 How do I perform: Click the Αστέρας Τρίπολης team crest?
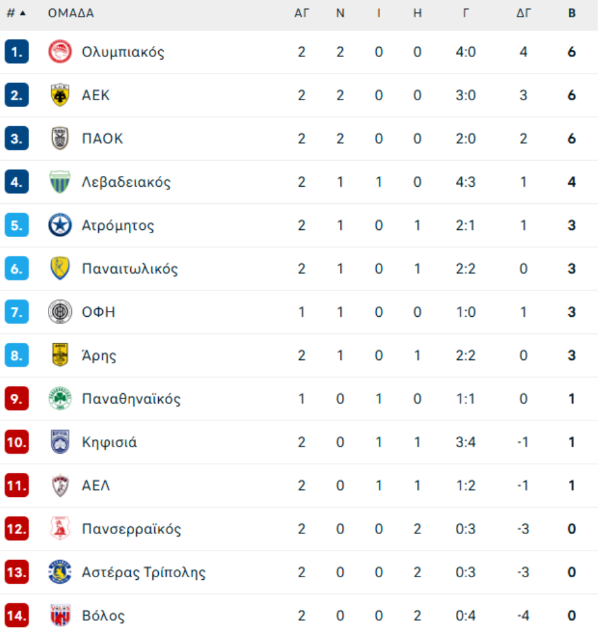point(60,572)
